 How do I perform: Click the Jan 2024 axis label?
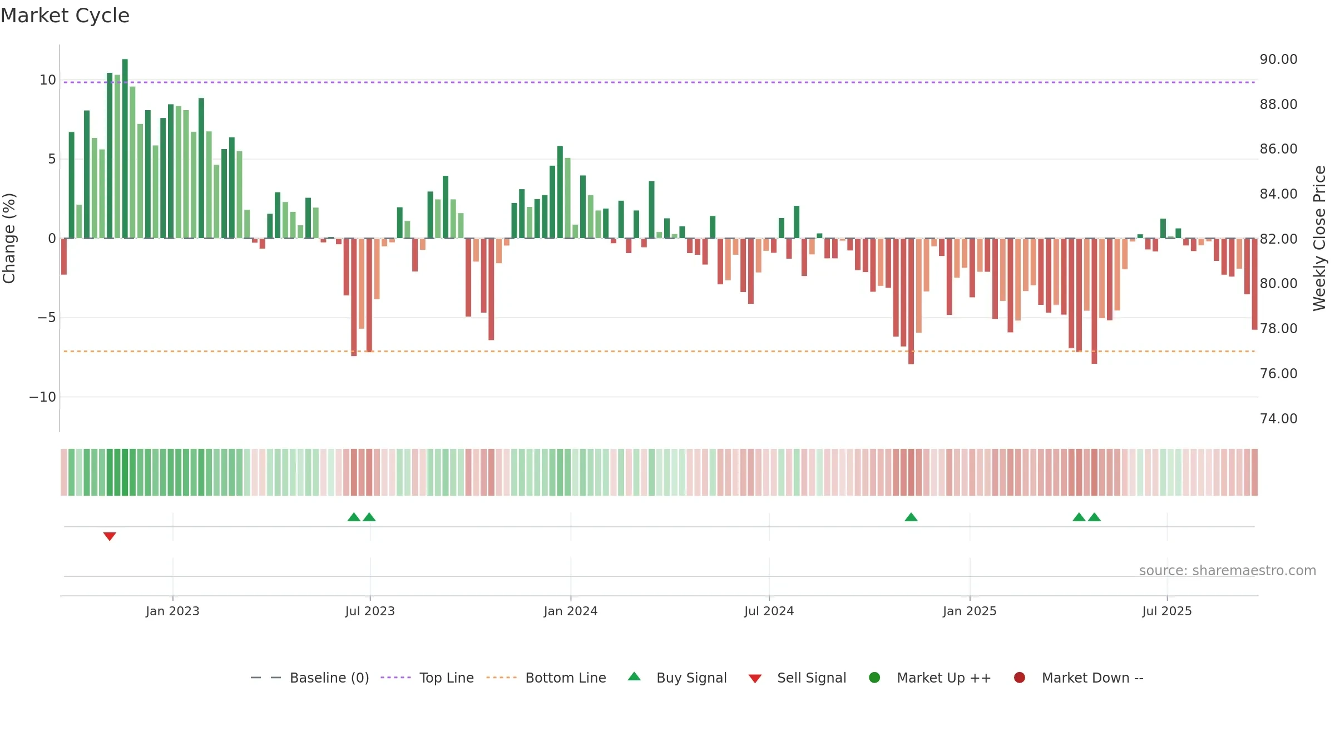point(571,611)
